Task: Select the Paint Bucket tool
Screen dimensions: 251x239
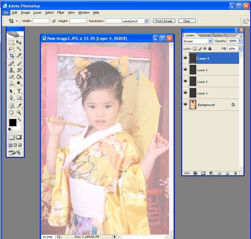Action: (x=19, y=77)
